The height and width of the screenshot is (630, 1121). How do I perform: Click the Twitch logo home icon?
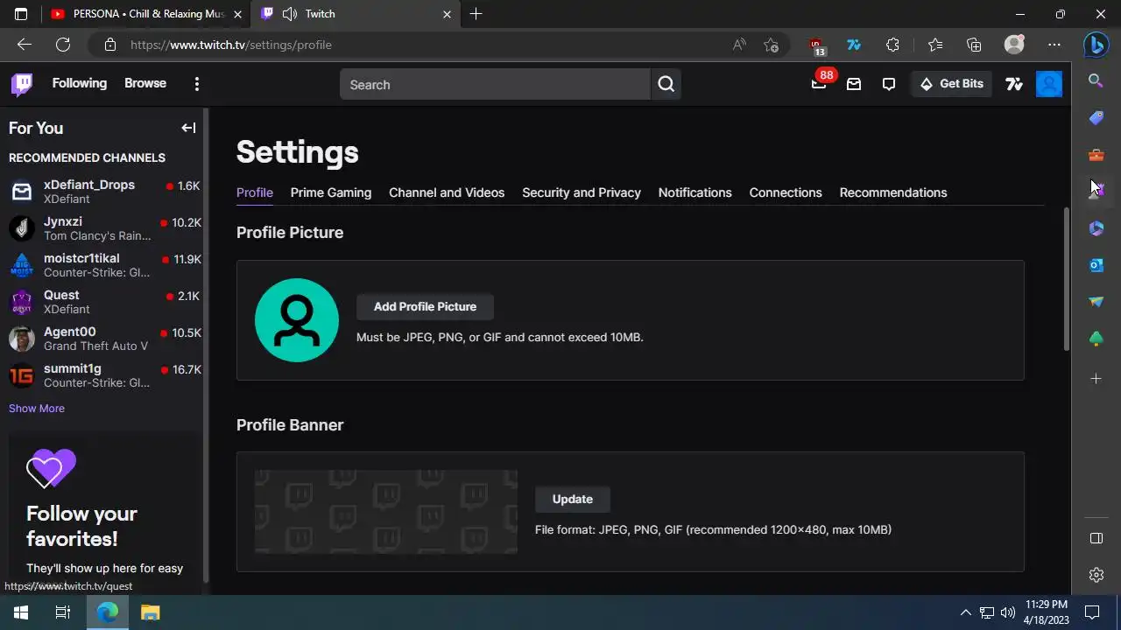[22, 84]
